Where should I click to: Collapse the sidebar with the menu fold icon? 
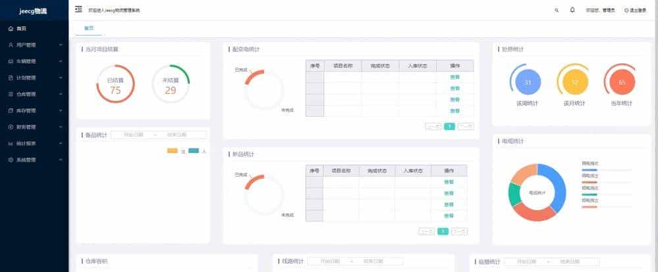point(78,9)
